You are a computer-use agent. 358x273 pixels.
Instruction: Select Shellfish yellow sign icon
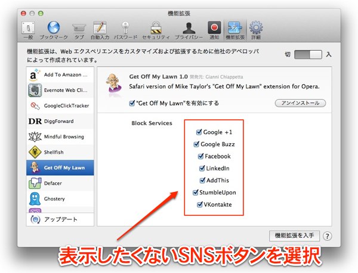click(x=35, y=152)
